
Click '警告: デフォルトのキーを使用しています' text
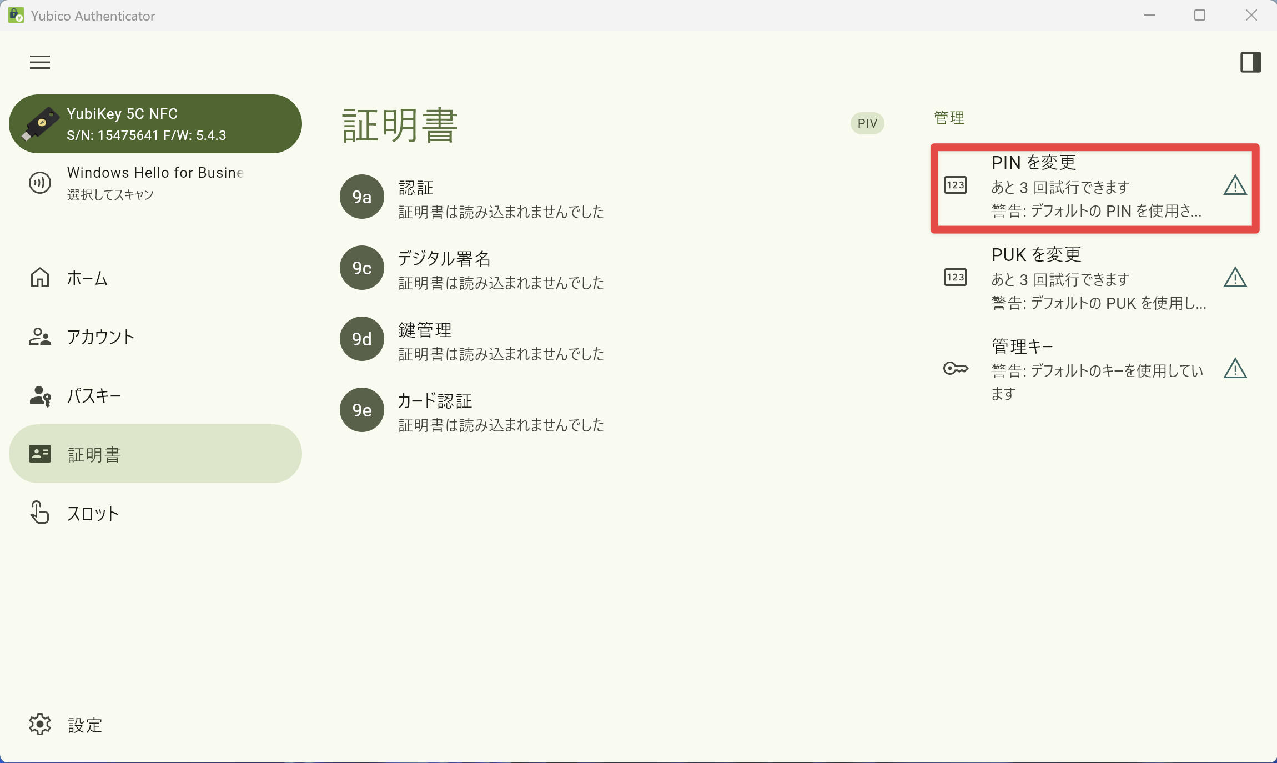click(1097, 382)
